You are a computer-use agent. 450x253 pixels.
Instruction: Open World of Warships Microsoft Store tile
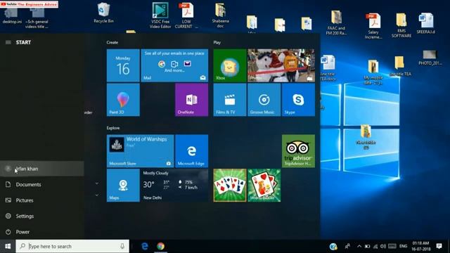141,151
